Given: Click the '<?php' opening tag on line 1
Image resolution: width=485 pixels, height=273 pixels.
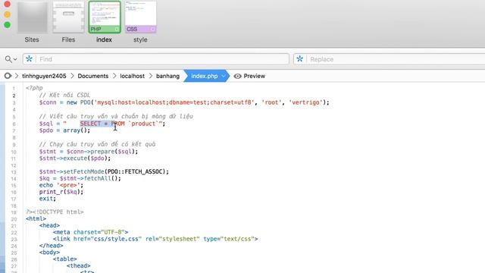Looking at the screenshot, I should pos(34,88).
